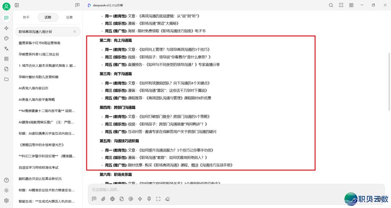Open topic 露营装备小红书8周运营指南
The image size is (391, 208).
(48, 43)
